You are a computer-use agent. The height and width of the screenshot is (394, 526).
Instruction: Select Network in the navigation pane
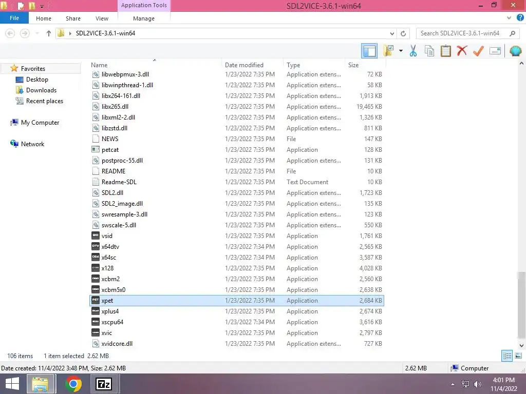click(x=32, y=144)
